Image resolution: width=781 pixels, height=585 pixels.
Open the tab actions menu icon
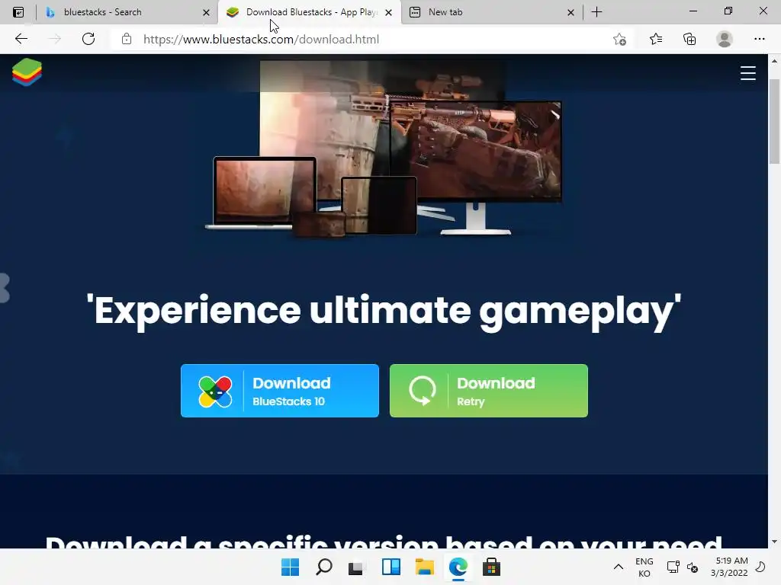pos(18,12)
